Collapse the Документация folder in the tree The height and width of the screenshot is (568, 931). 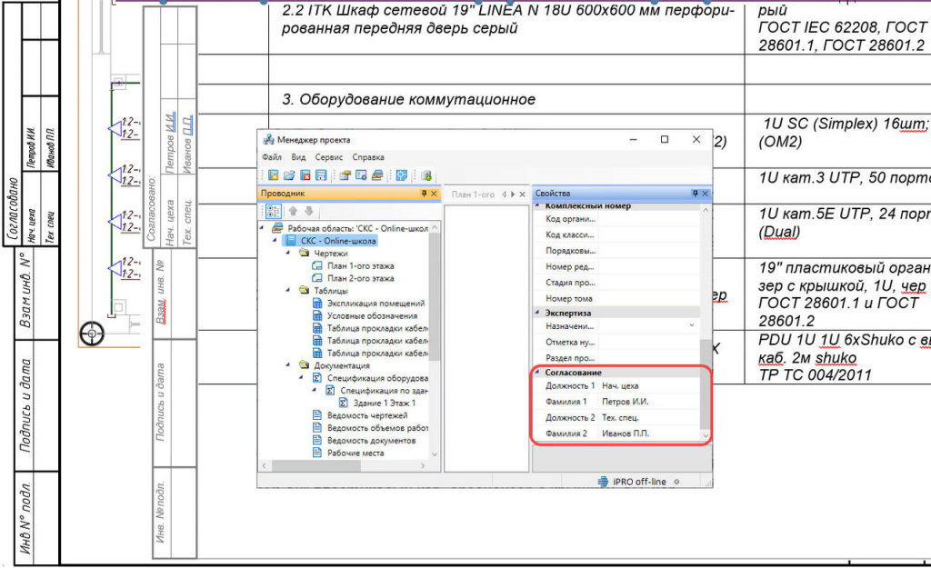[289, 364]
